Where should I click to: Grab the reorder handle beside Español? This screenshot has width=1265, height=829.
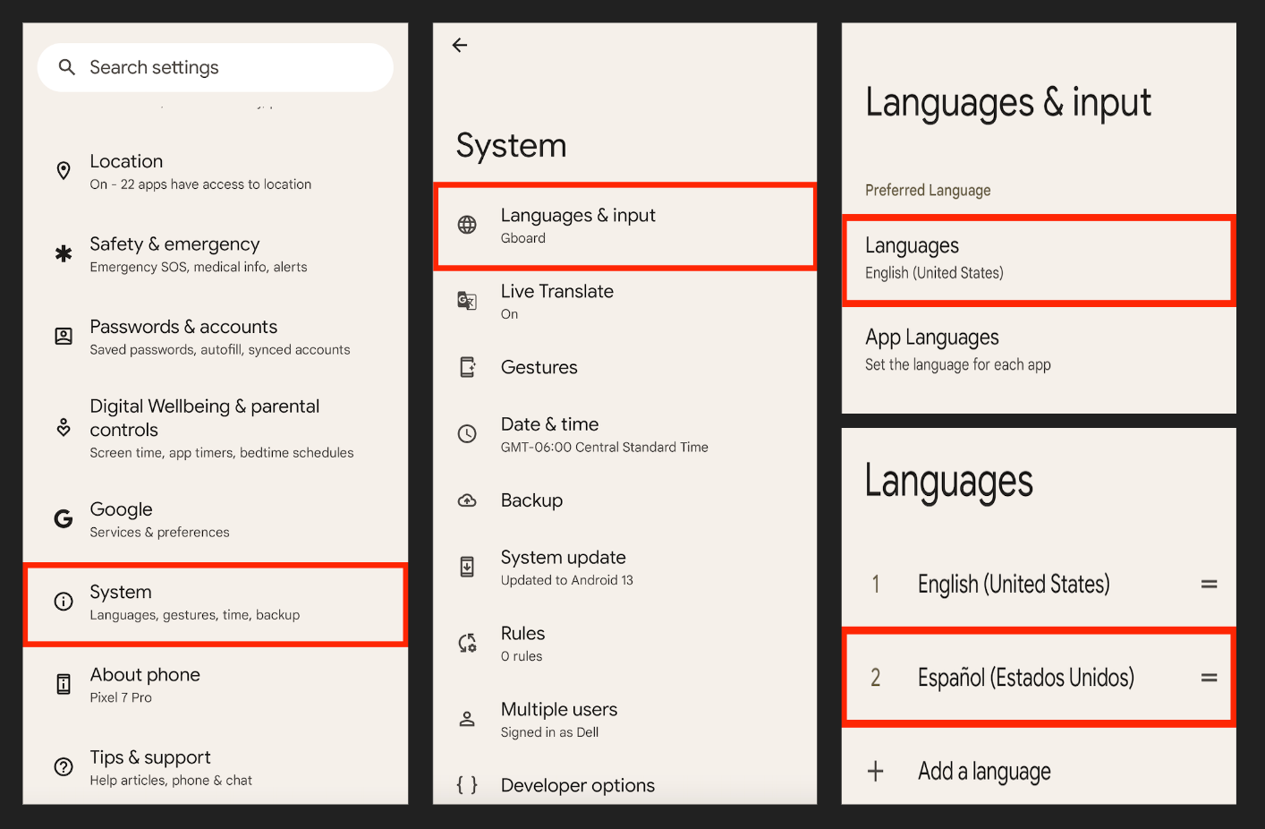click(x=1209, y=678)
